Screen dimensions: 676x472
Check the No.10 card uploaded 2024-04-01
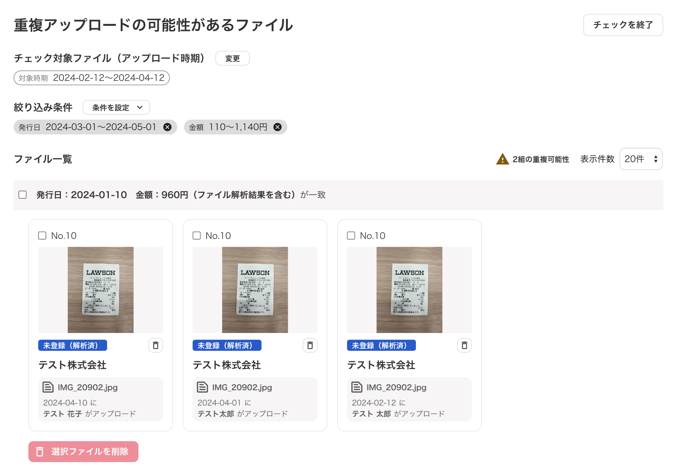[197, 236]
